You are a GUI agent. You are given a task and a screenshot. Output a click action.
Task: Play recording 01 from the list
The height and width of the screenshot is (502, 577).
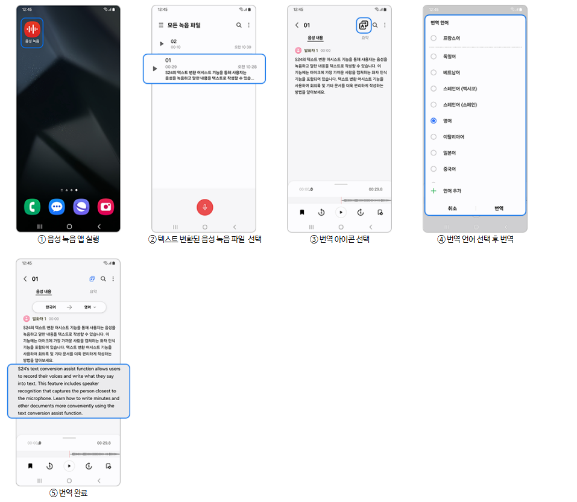click(x=155, y=69)
